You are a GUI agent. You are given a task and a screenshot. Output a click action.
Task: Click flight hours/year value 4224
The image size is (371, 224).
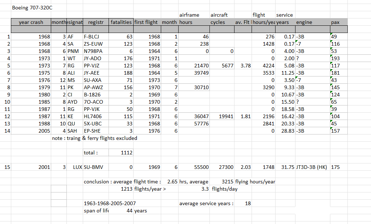(x=264, y=66)
